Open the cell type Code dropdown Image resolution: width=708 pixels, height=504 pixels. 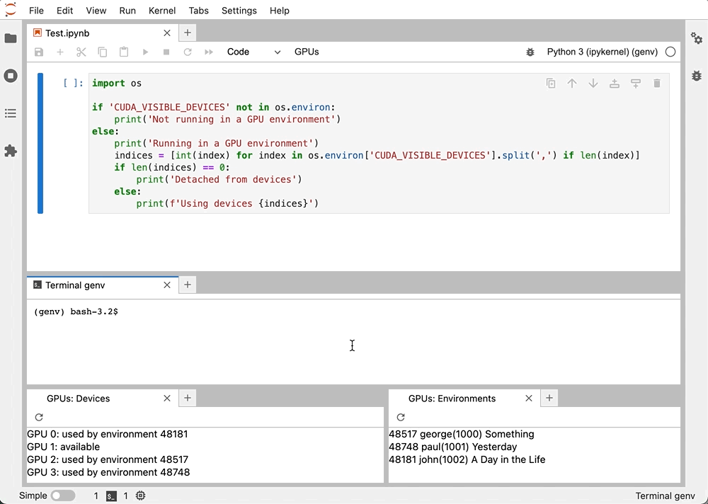click(x=253, y=52)
